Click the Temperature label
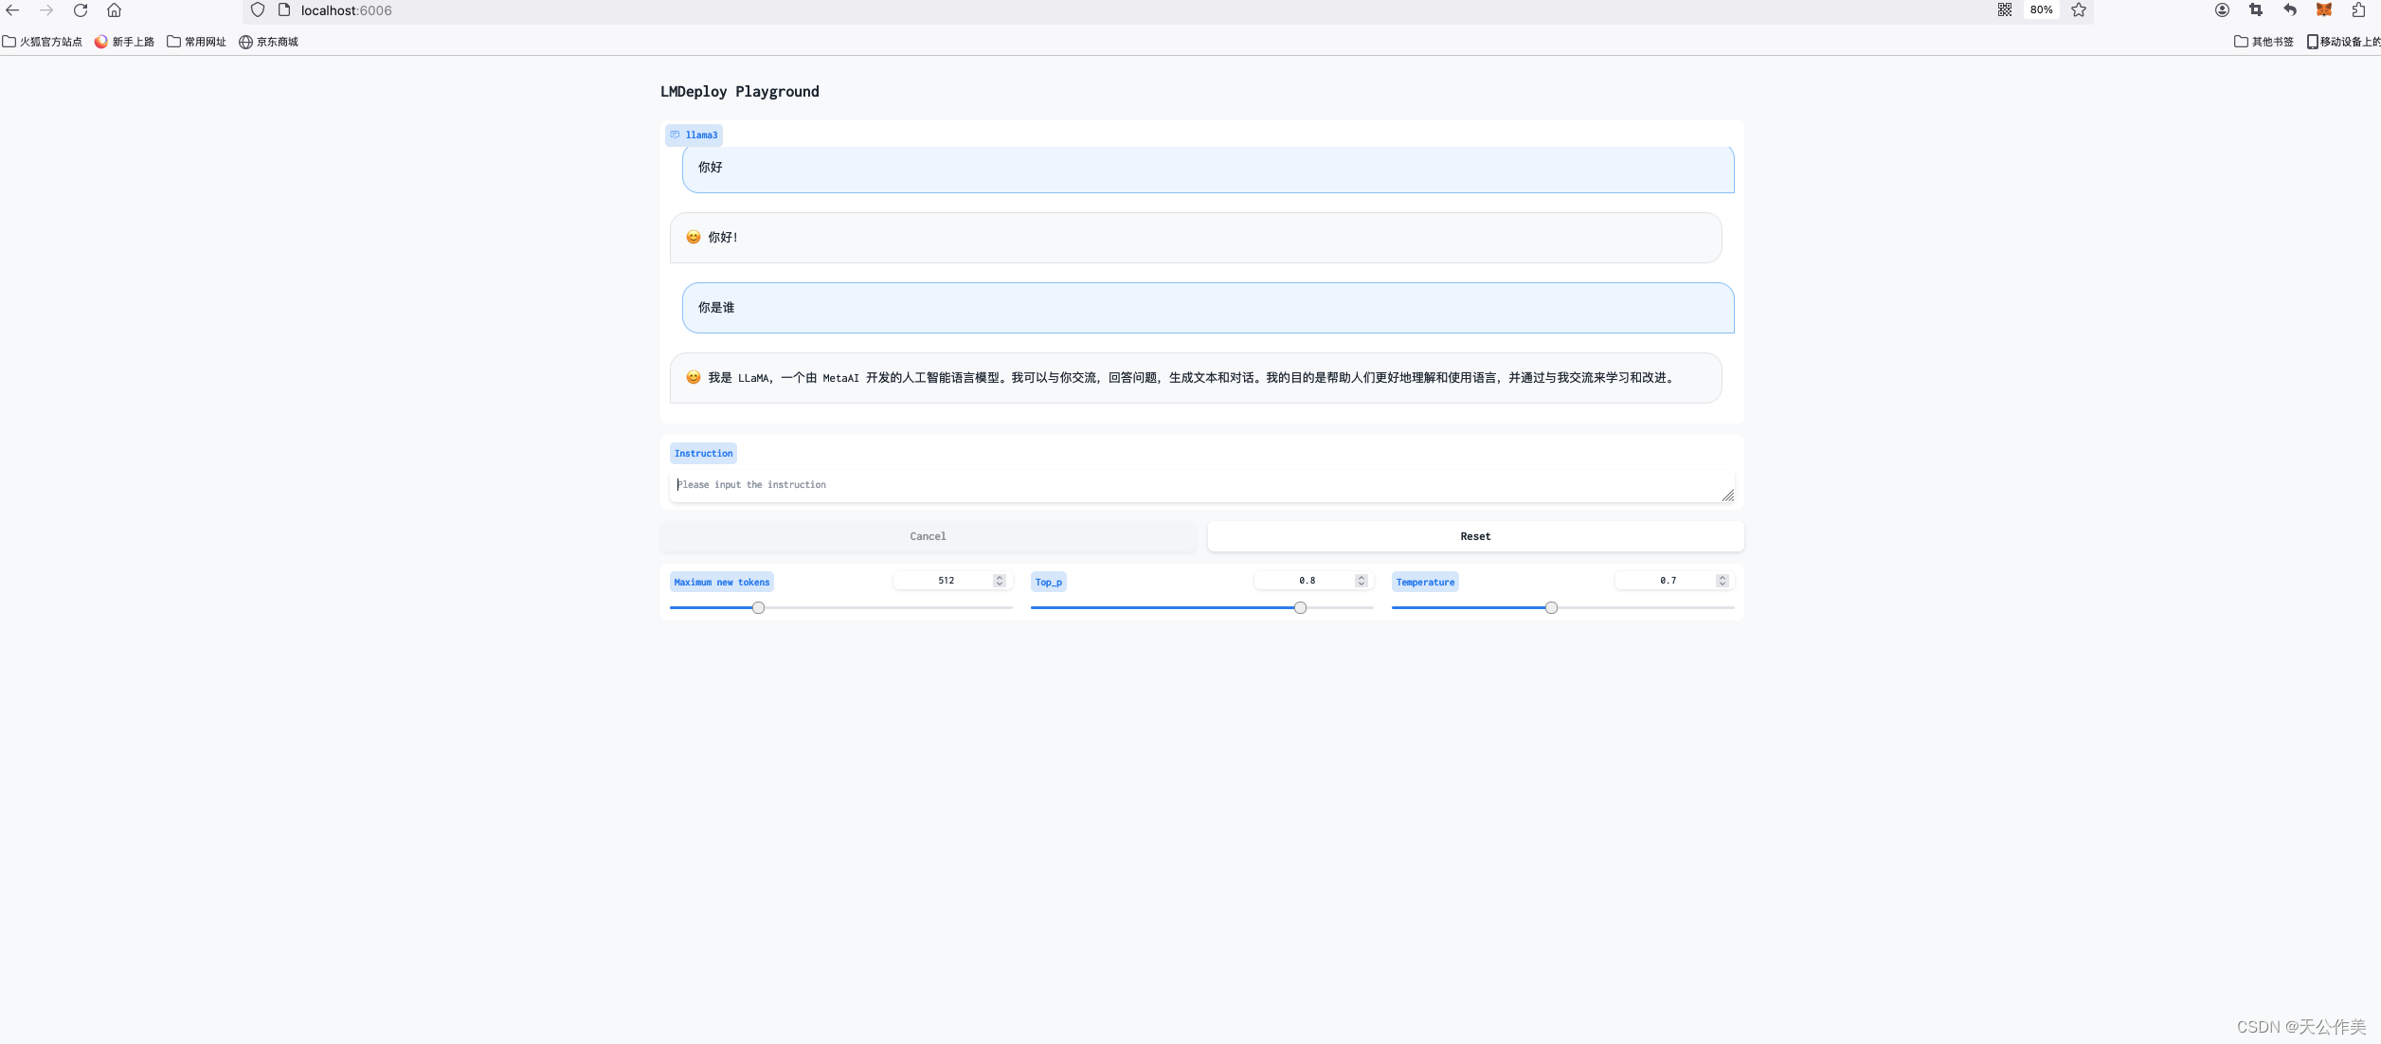Image resolution: width=2381 pixels, height=1044 pixels. coord(1425,583)
